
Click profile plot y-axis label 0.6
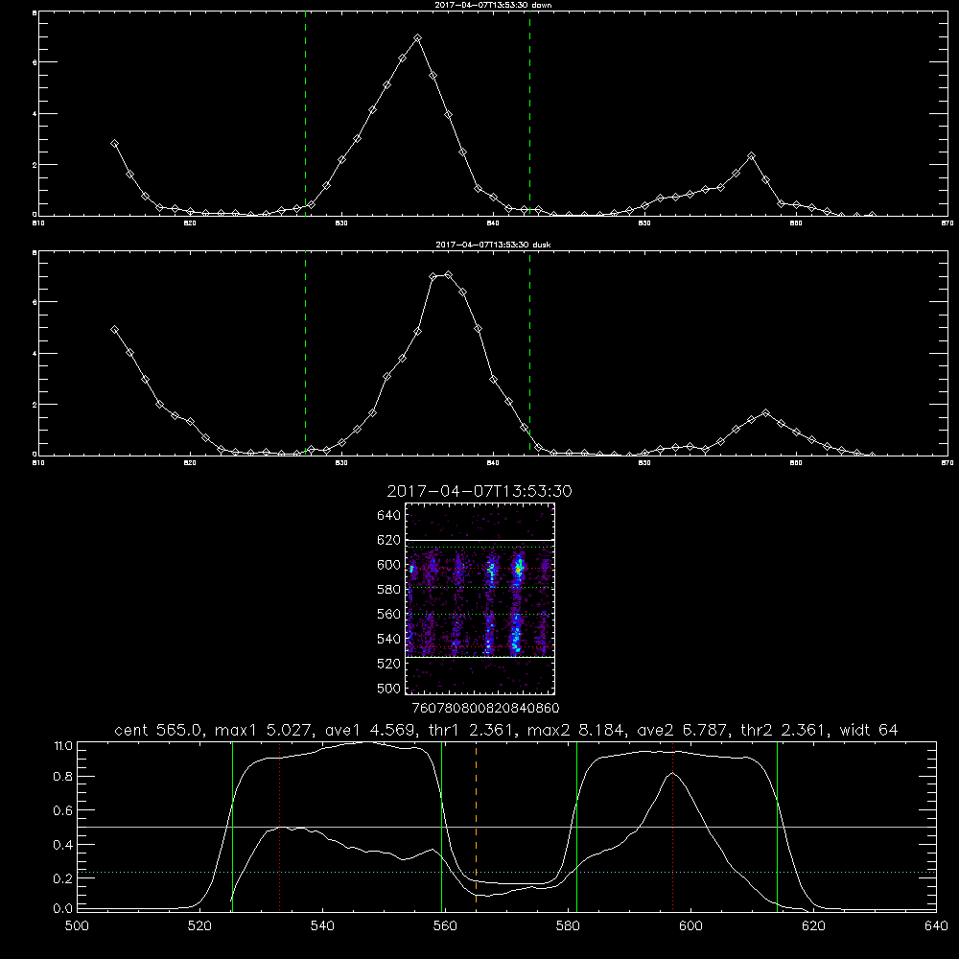(x=63, y=810)
